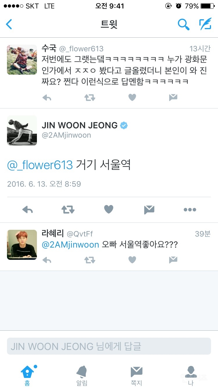Like 수국's tweet with heart icon

click(132, 97)
